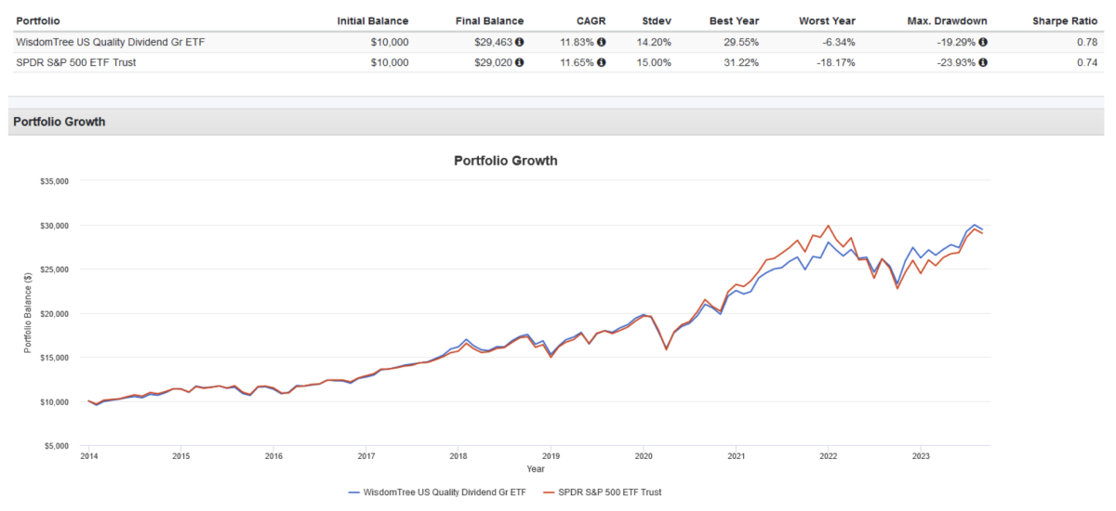Select the Final Balance column header
The width and height of the screenshot is (1116, 511).
tap(489, 20)
